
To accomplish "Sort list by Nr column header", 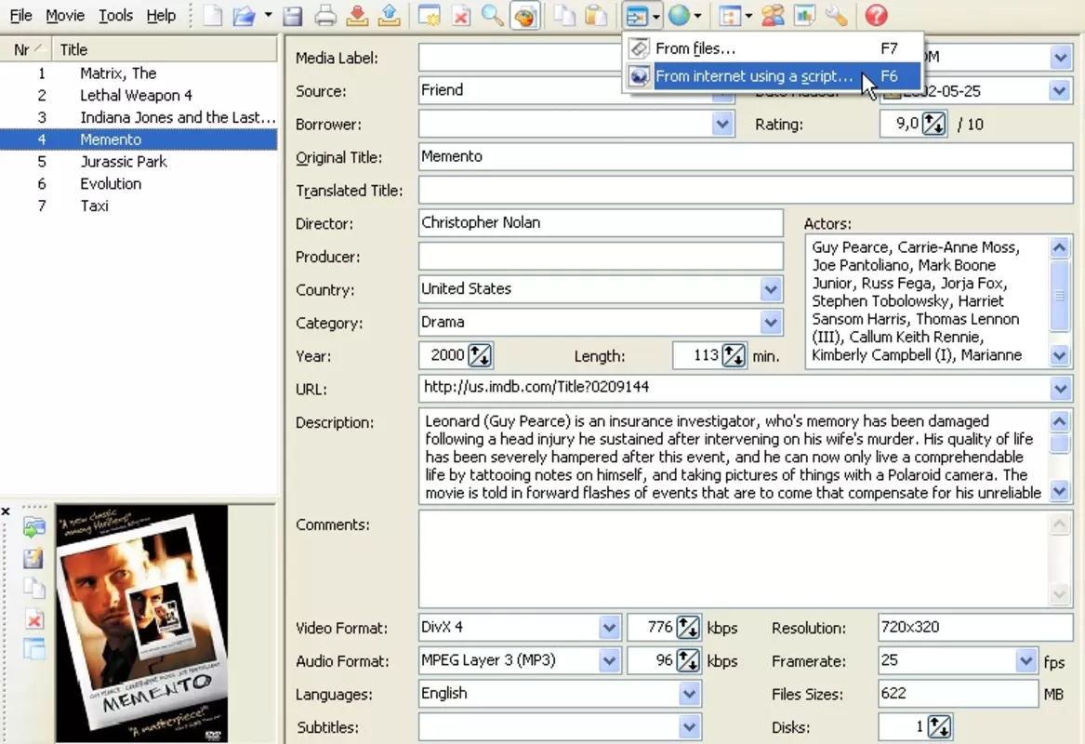I will point(26,50).
